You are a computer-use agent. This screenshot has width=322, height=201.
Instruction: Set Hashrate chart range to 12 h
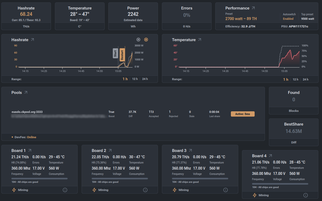[x=135, y=79]
